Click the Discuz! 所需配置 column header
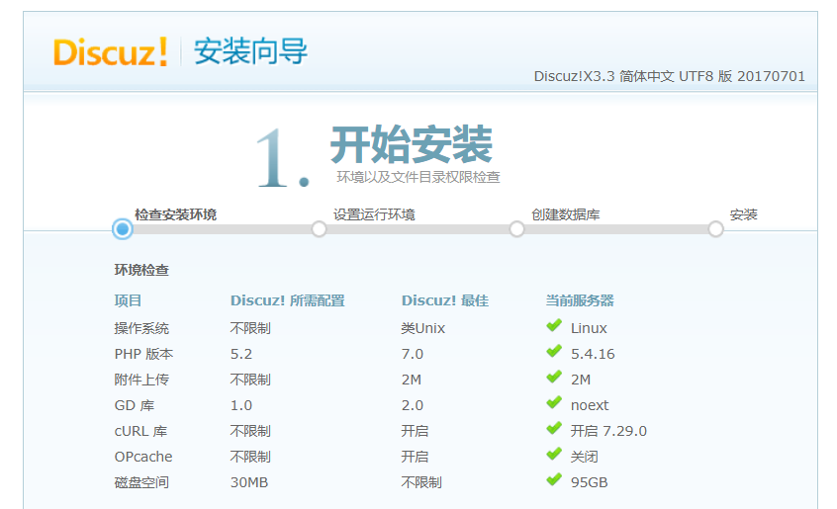 pyautogui.click(x=287, y=300)
